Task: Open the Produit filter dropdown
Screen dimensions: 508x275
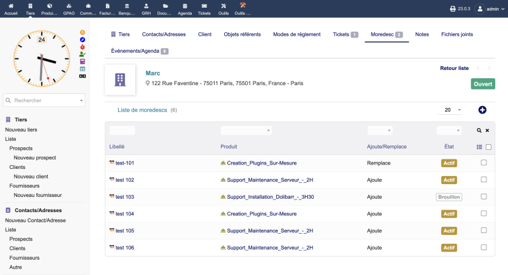Action: pyautogui.click(x=246, y=130)
